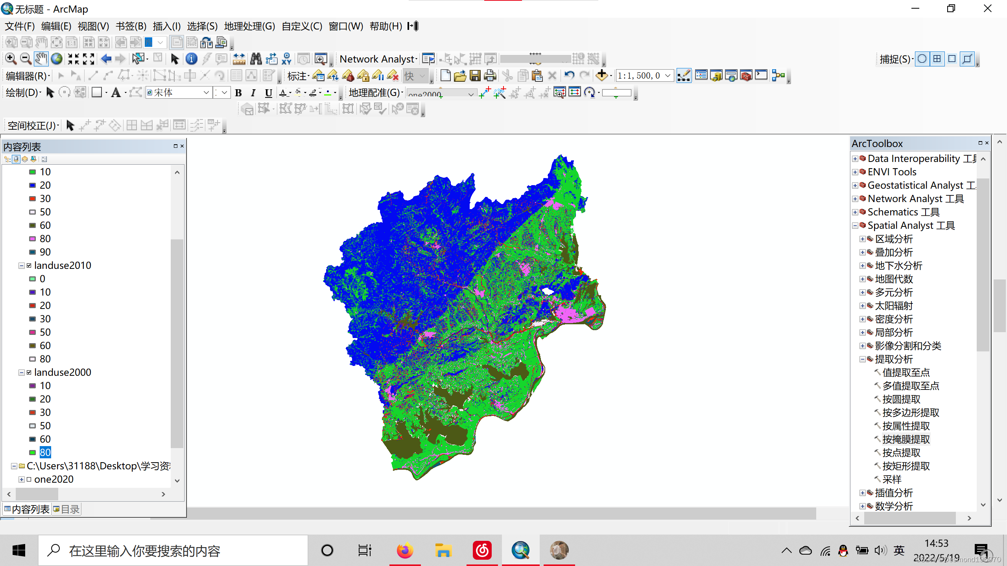Click the Full Extent globe icon
Viewport: 1007px width, 566px height.
point(57,59)
